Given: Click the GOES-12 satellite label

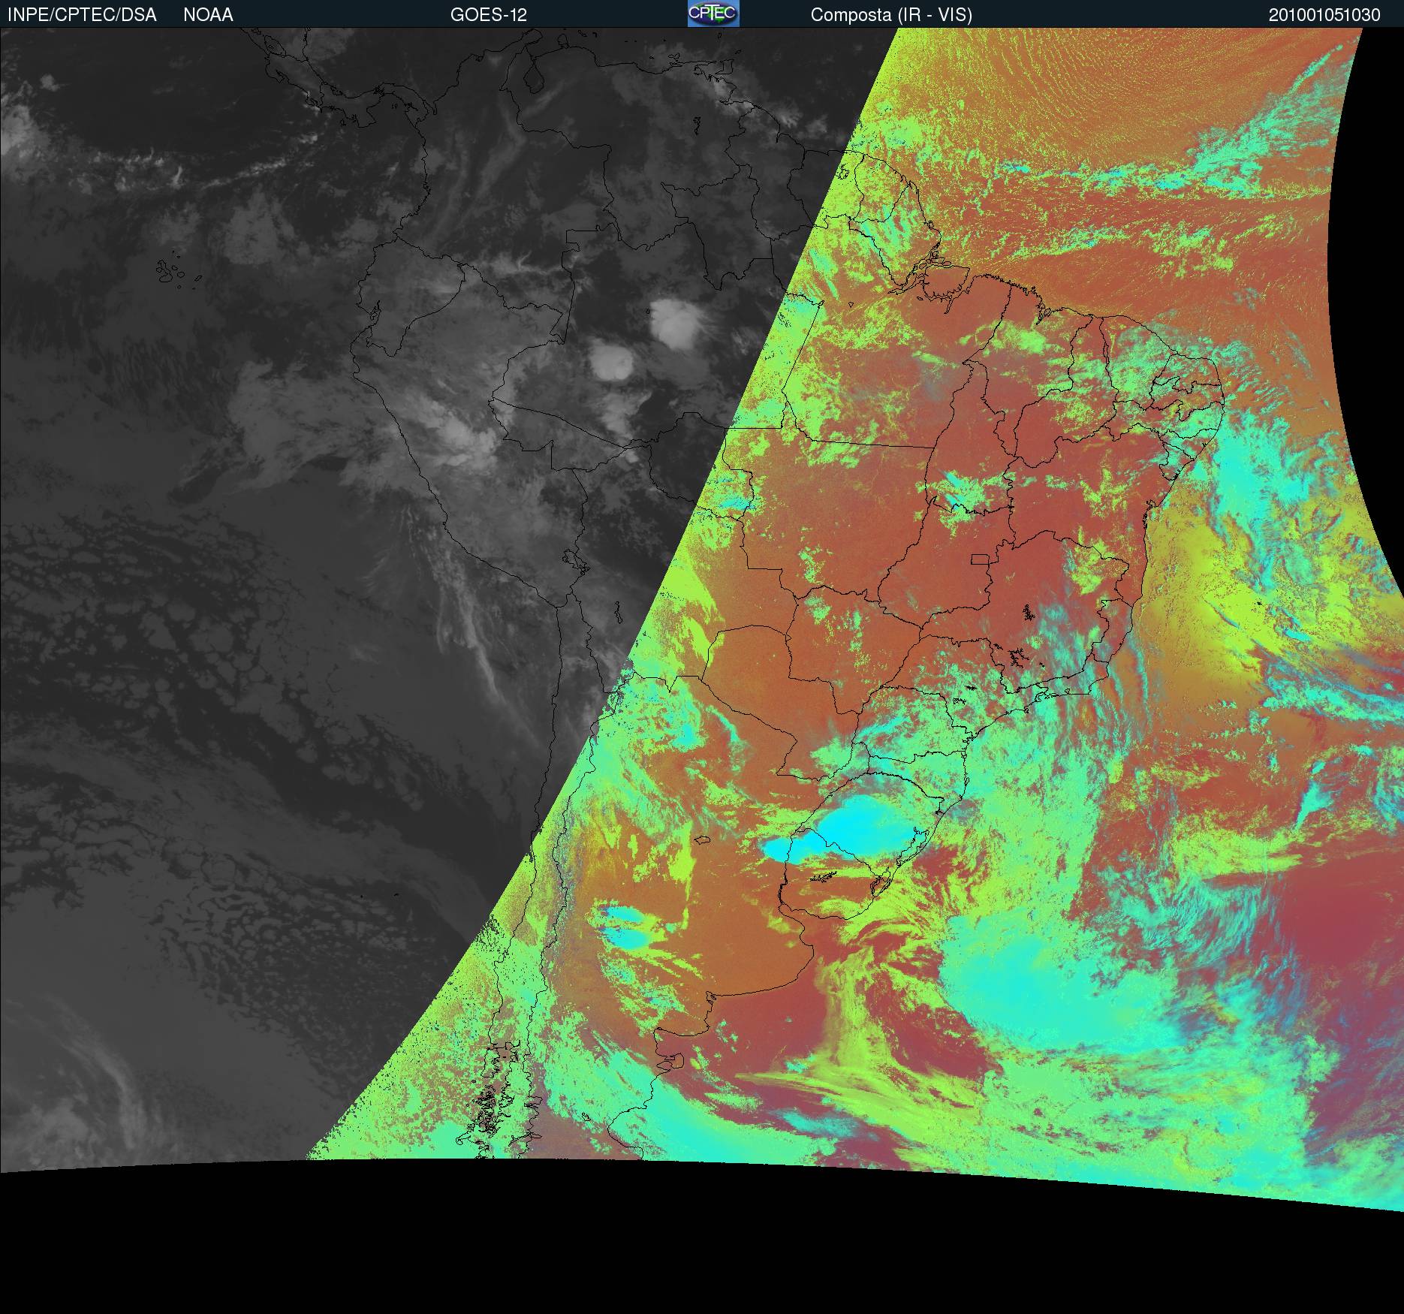Looking at the screenshot, I should click(489, 15).
